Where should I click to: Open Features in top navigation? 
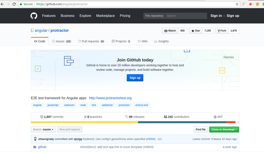49,16
